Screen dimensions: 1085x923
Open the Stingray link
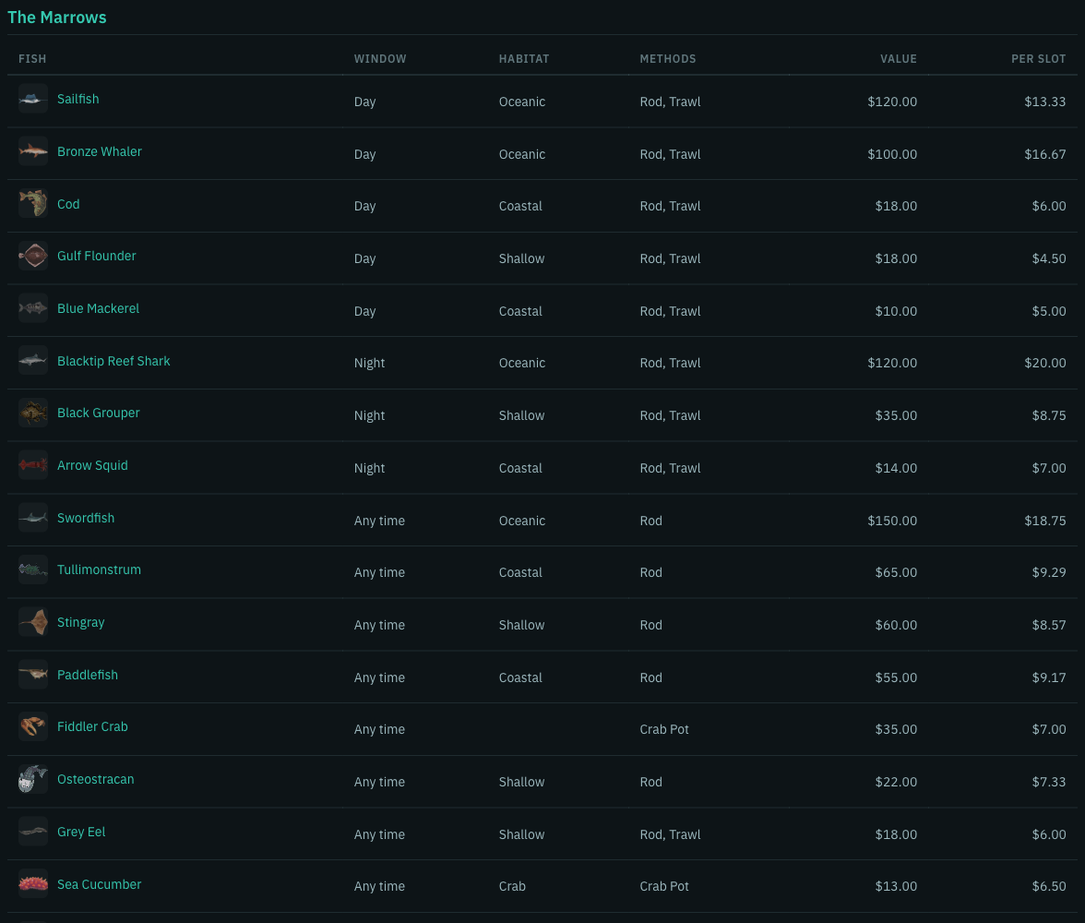81,622
